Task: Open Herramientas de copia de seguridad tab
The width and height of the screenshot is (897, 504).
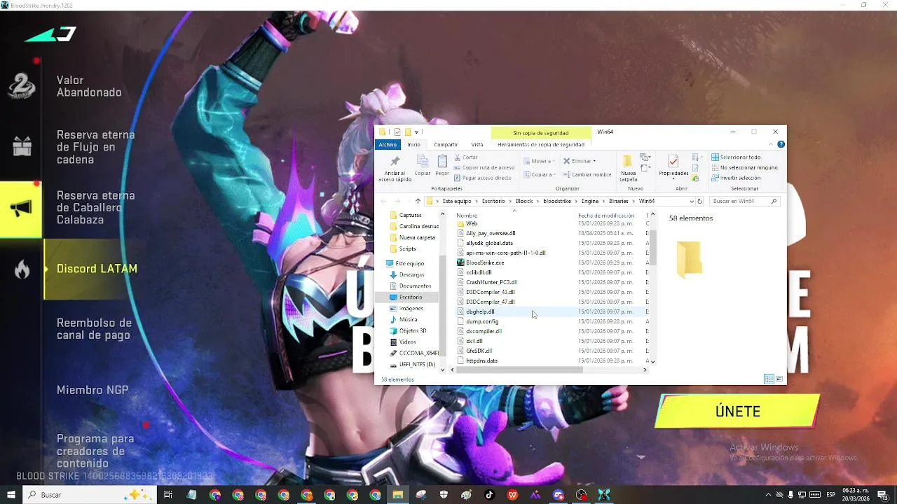Action: tap(541, 145)
